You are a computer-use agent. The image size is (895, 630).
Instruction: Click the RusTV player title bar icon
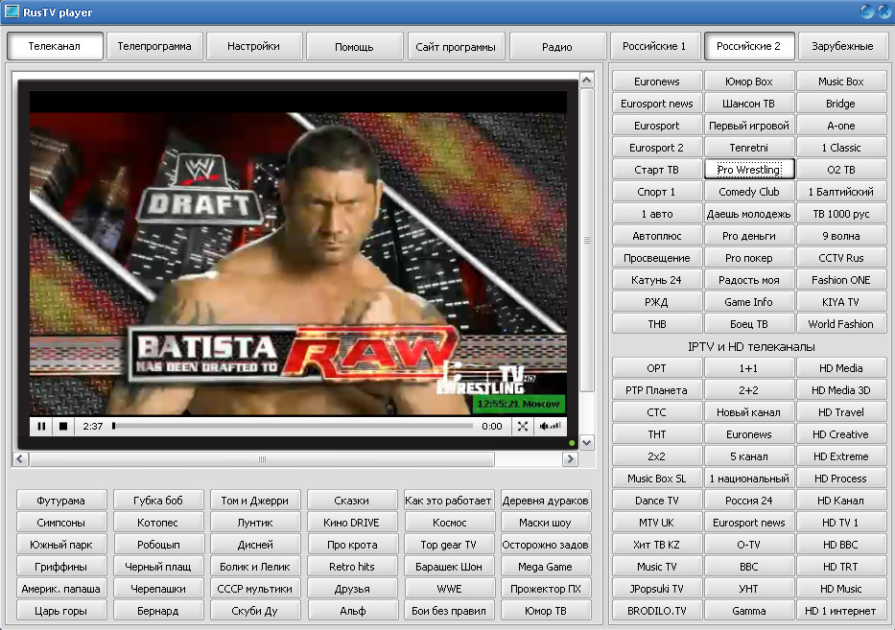click(x=12, y=12)
